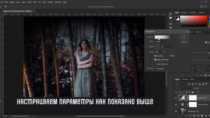Switch to the Channels tab
Viewport: 210px width, 118px height.
point(185,79)
